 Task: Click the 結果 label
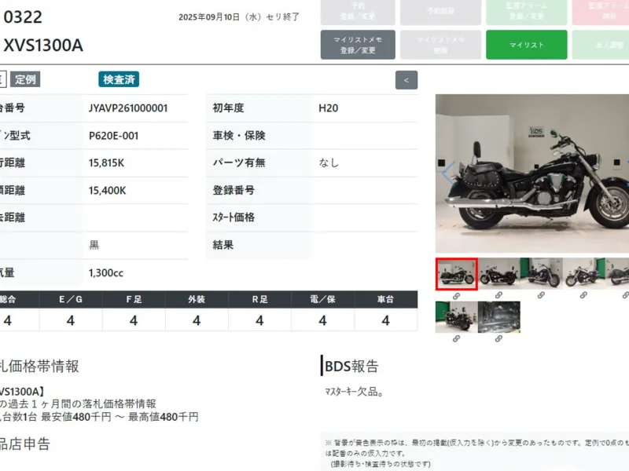[x=223, y=245]
